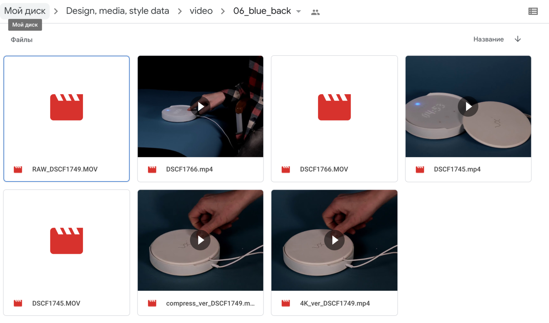Click the breadcrumb chevron before video
Viewport: 549px width, 323px height.
pos(180,11)
